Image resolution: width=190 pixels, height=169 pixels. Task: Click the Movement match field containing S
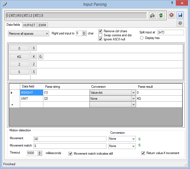click(70, 146)
